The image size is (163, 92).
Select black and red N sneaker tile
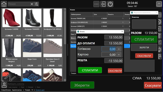[11, 75]
